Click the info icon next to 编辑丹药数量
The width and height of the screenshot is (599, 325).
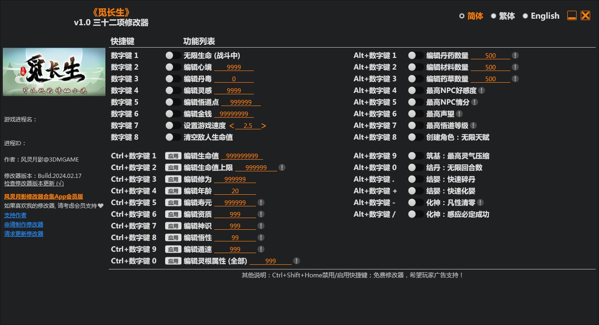[515, 55]
